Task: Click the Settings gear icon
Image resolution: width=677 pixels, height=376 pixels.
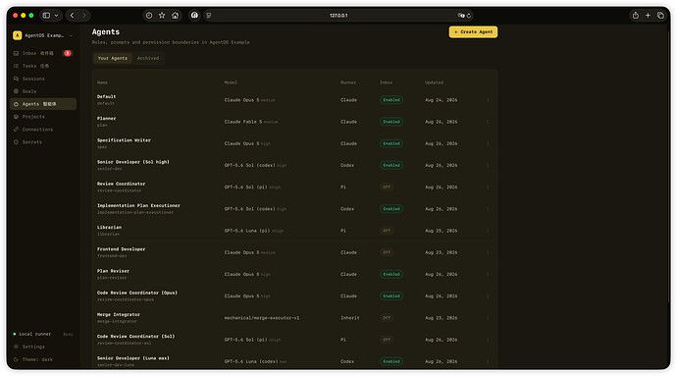Action: (x=16, y=347)
